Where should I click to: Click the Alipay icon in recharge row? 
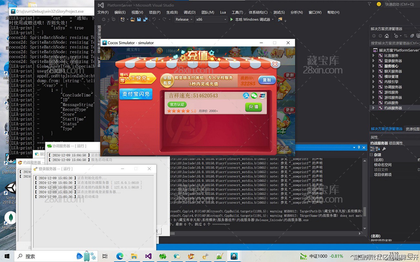246,96
